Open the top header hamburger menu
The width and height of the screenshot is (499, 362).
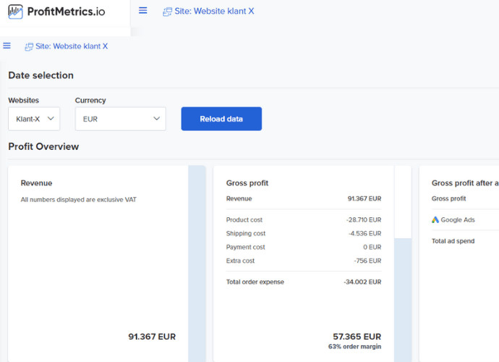click(x=143, y=11)
